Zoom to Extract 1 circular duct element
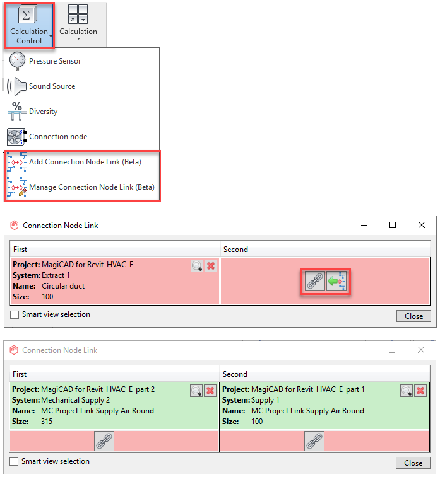Image resolution: width=440 pixels, height=477 pixels. pos(197,266)
